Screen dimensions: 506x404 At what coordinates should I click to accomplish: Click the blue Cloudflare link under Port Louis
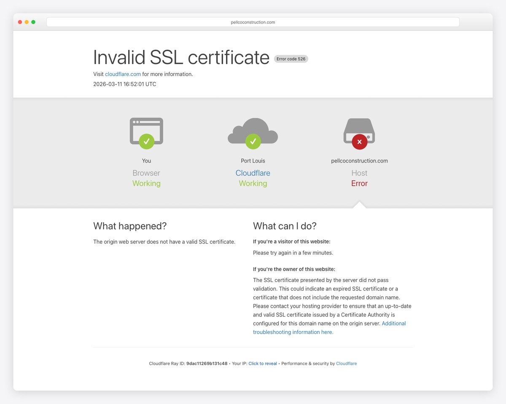coord(253,173)
